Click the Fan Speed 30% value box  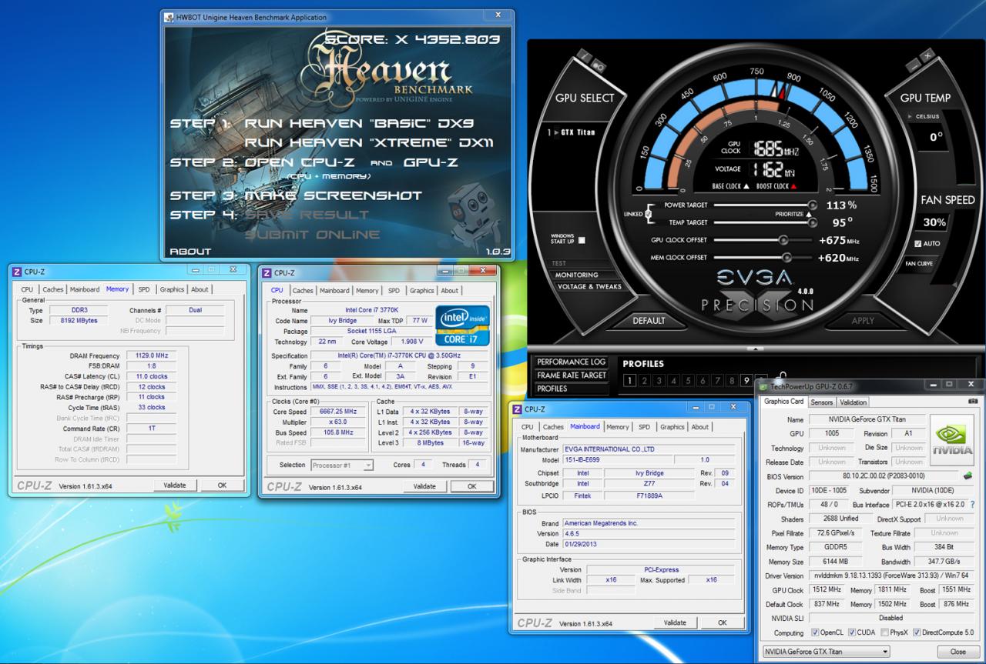pos(934,222)
